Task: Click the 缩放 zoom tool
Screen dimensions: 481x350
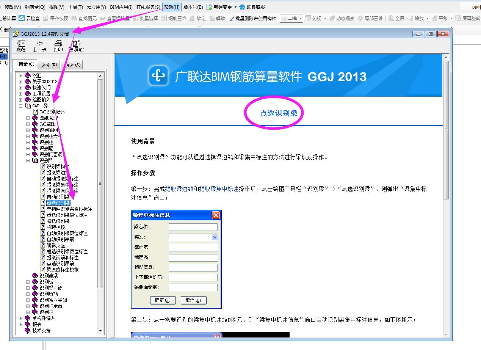Action: [x=415, y=18]
